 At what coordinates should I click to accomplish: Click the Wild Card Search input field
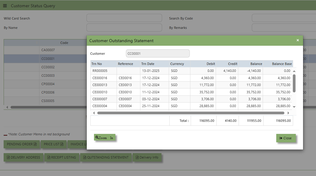tap(124, 18)
